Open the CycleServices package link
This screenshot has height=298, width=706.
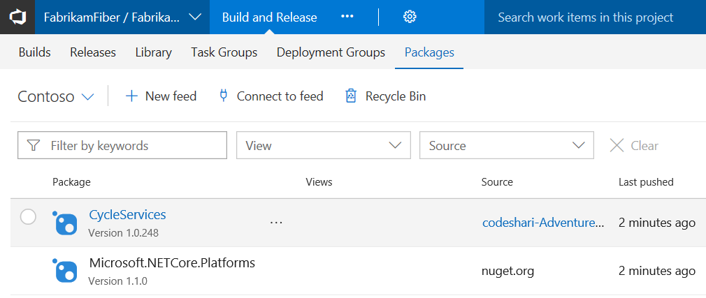point(127,215)
